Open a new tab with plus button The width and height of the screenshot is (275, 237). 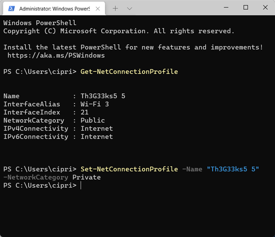[115, 8]
